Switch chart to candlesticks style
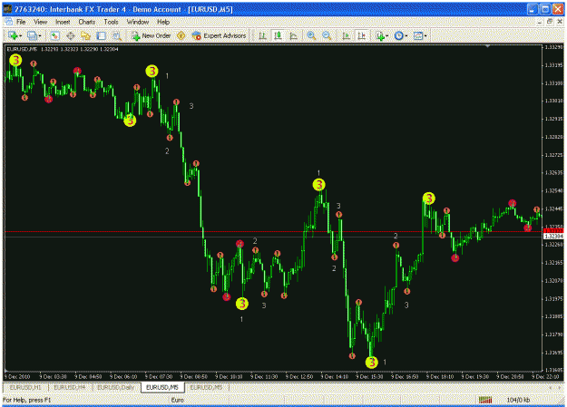This screenshot has width=567, height=407. point(279,35)
